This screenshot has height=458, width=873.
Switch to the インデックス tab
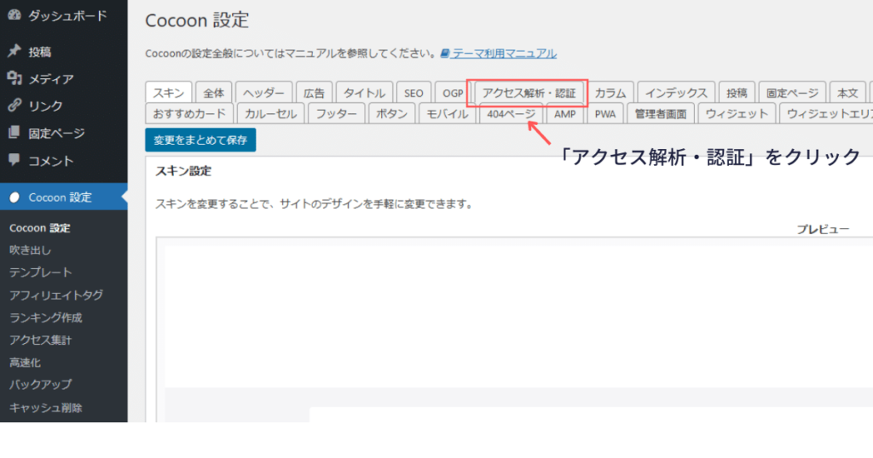click(x=676, y=93)
